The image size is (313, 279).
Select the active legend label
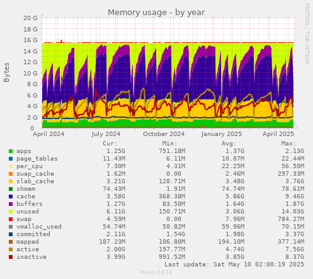click(28, 249)
